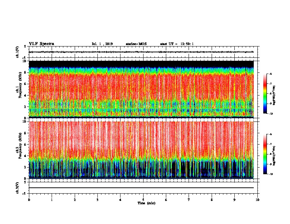Screen dimensions: 290x224
Task: Click time axis tick label '9'
Action: pyautogui.click(x=234, y=200)
